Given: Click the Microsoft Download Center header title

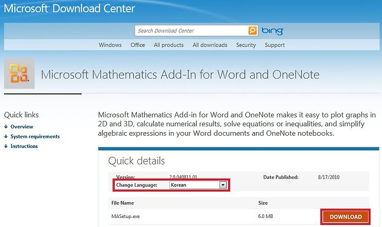Looking at the screenshot, I should coord(70,8).
